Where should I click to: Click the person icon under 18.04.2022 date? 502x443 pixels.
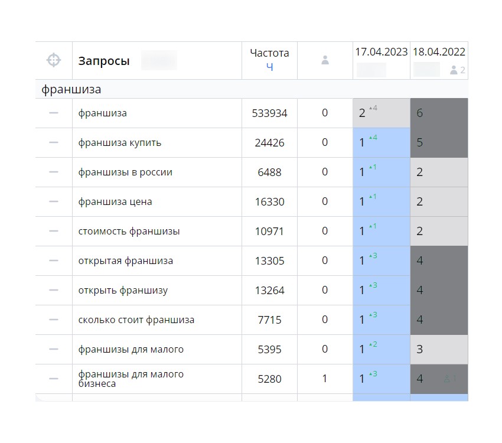click(454, 70)
